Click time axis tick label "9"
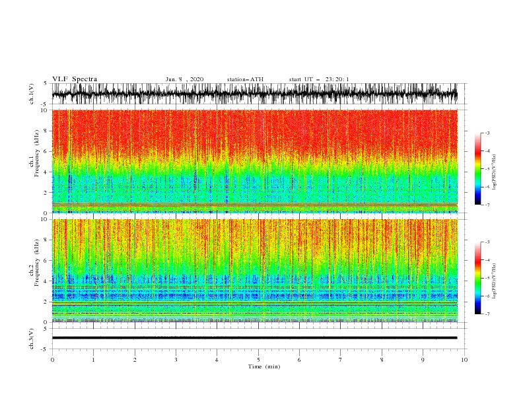 coord(423,360)
